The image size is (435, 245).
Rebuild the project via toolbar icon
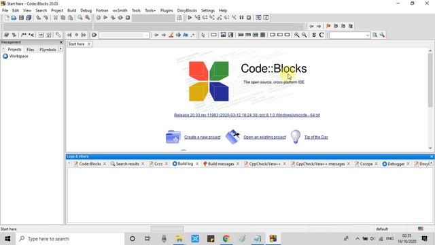(x=120, y=18)
